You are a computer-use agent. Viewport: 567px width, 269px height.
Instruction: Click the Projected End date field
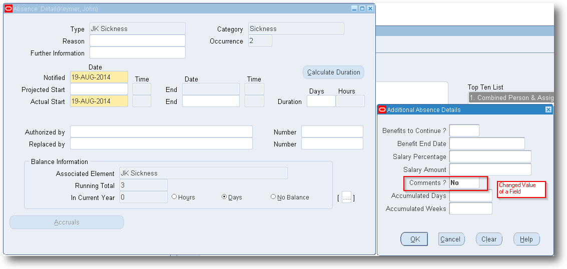[211, 89]
